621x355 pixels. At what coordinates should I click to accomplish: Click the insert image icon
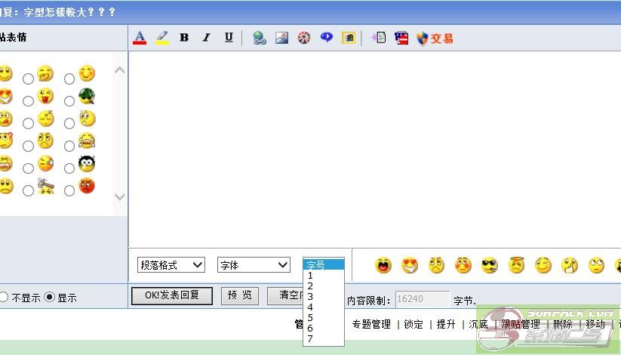coord(281,38)
